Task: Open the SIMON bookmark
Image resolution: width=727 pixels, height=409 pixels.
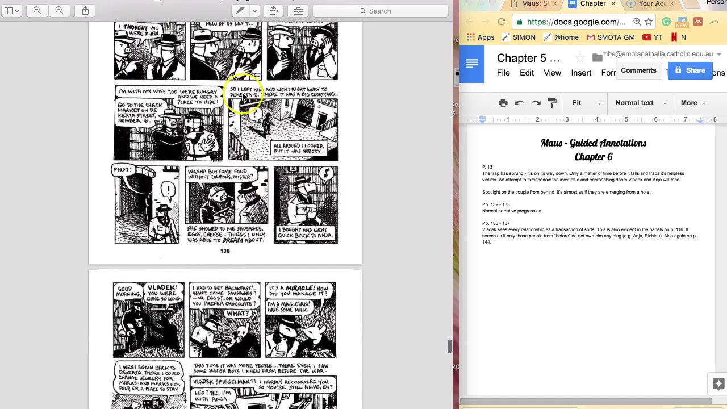Action: (x=519, y=37)
